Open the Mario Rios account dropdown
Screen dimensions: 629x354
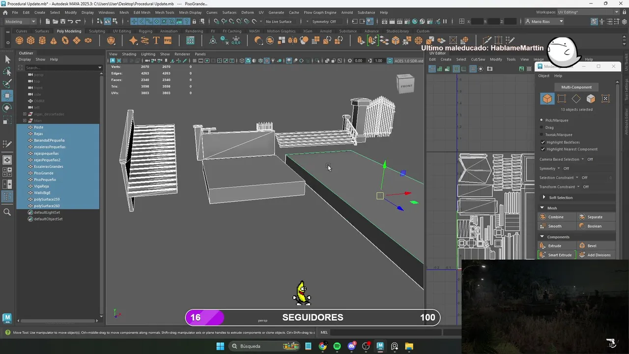coord(544,22)
